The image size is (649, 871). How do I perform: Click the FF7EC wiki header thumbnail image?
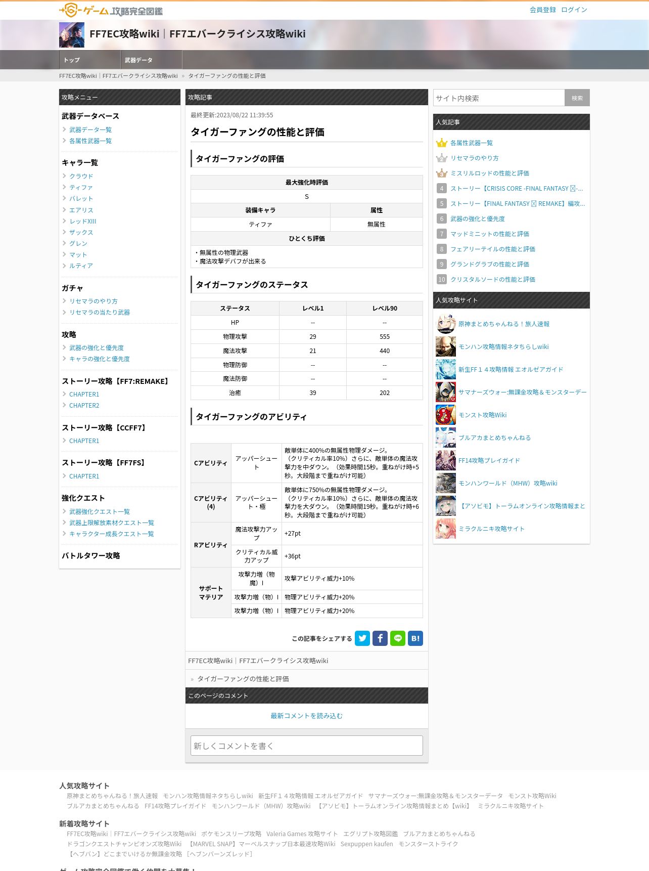(x=72, y=35)
